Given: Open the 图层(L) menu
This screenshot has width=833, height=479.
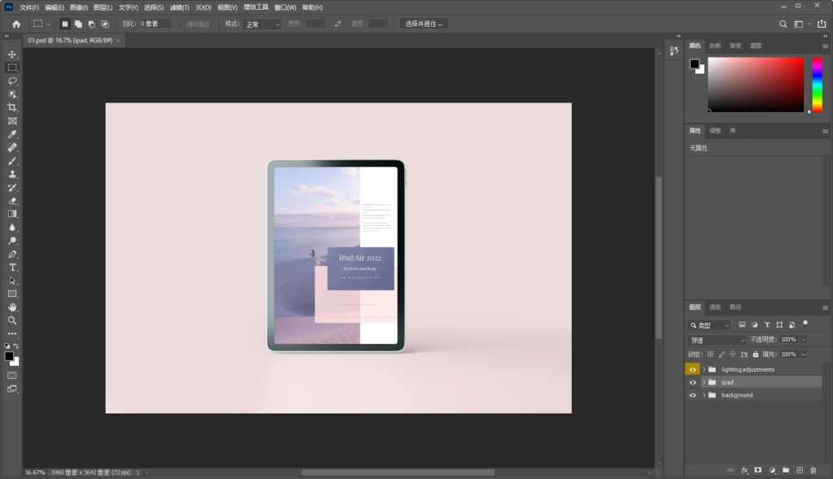Looking at the screenshot, I should pos(102,7).
